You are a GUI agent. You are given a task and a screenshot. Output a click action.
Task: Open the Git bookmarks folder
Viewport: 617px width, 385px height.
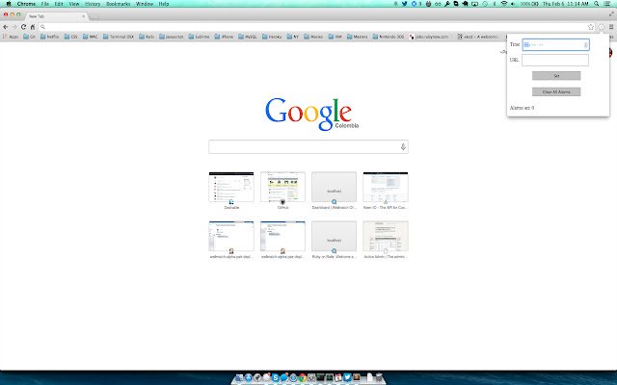click(x=30, y=37)
